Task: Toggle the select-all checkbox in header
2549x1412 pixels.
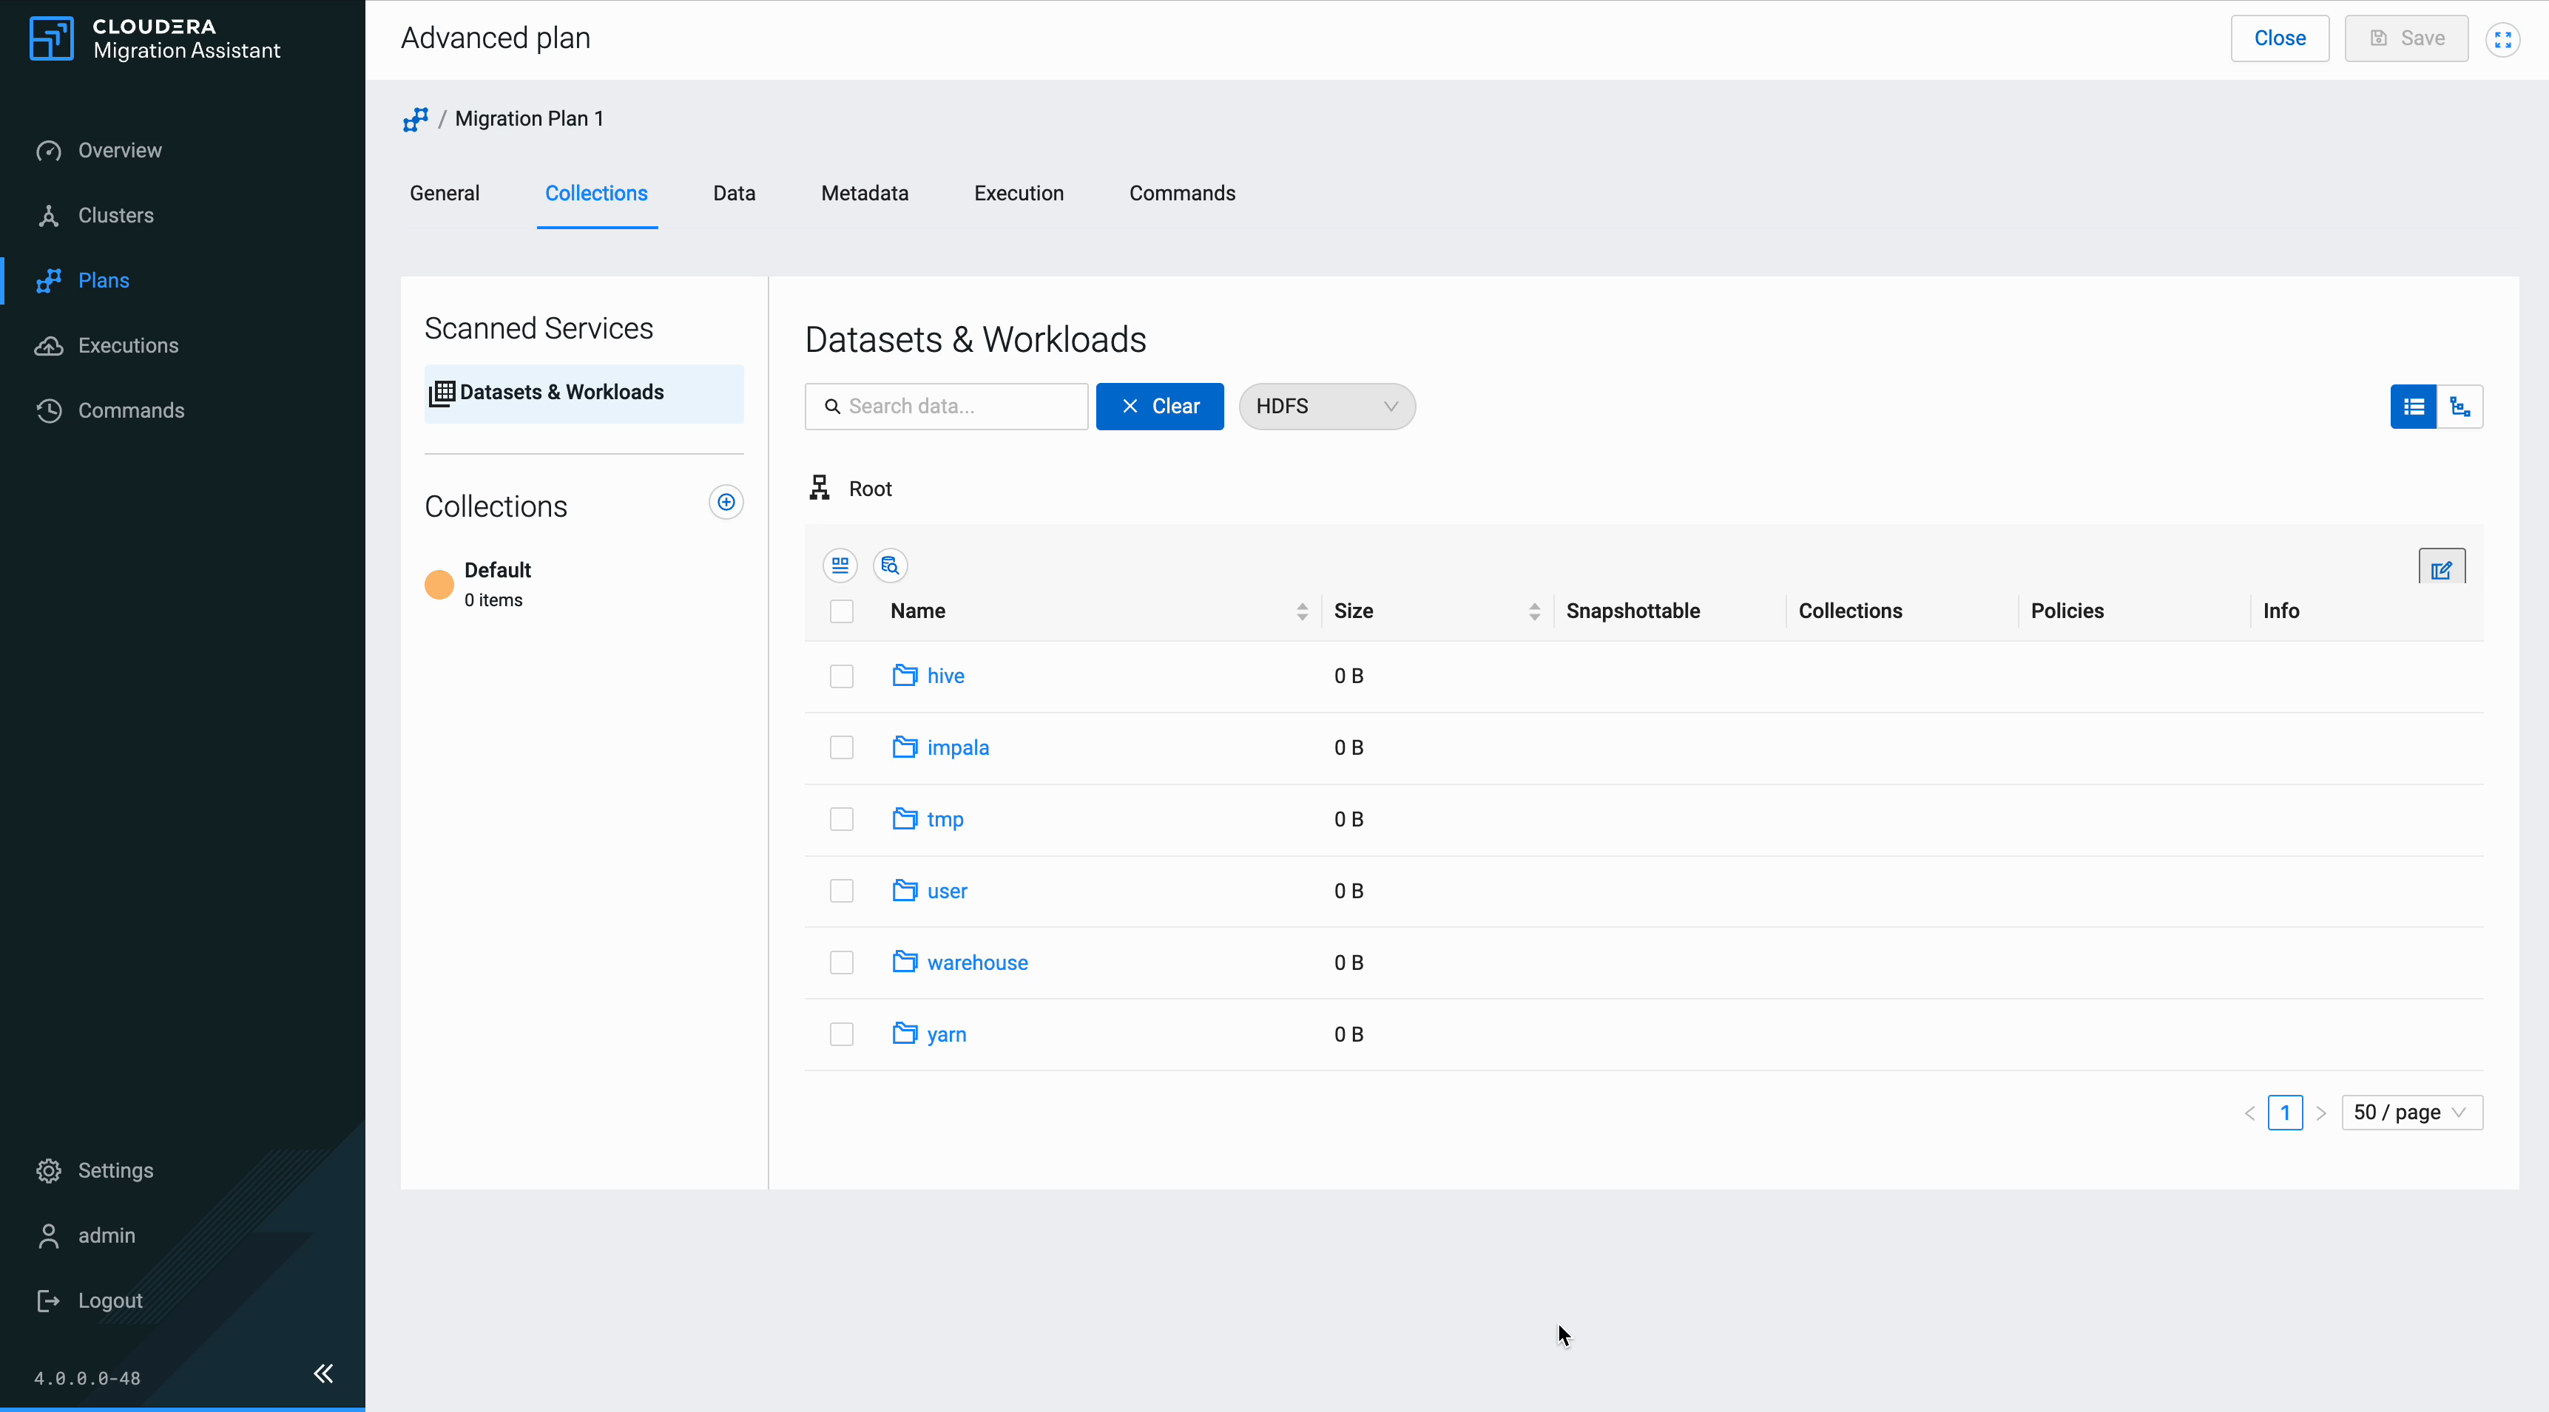Action: 841,612
